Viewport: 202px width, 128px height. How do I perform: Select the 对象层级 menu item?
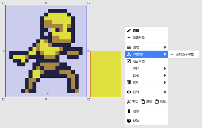tap(147, 54)
